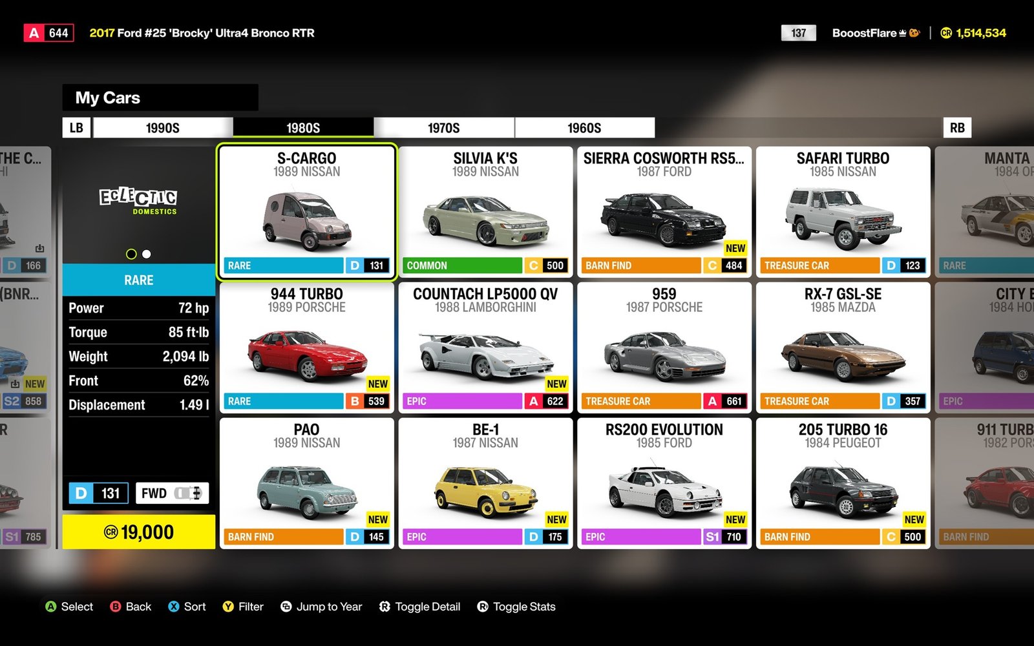The image size is (1034, 646).
Task: Click the Eclectic Domestics logo
Action: [x=138, y=202]
